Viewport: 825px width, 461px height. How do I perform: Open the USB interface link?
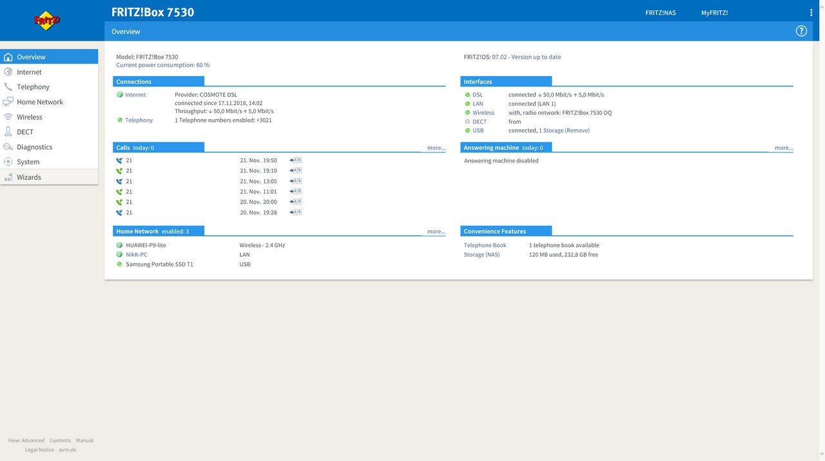pos(478,131)
